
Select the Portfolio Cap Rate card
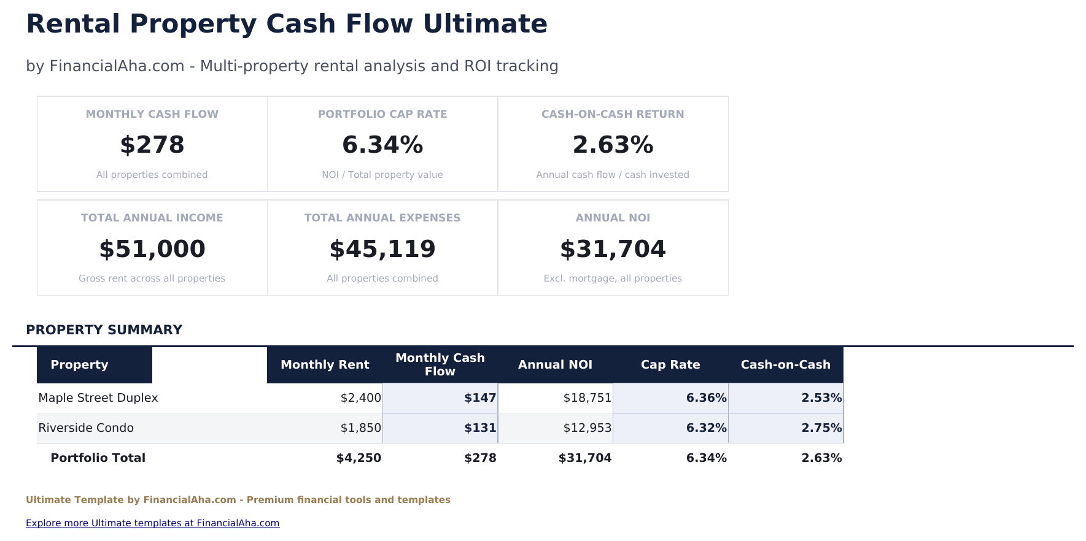pos(382,144)
